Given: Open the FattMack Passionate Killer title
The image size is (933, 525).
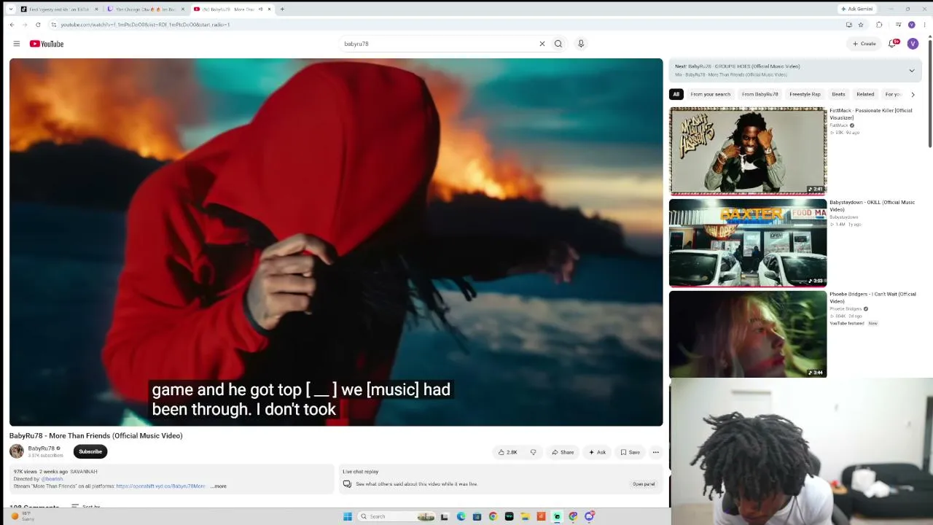Looking at the screenshot, I should (871, 114).
